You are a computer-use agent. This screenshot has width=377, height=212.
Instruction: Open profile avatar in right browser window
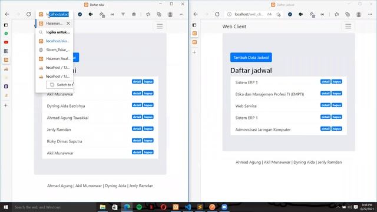[x=359, y=14]
